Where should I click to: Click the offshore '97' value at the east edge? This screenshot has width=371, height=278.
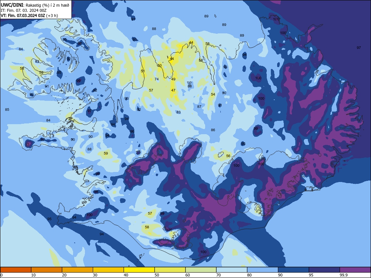(359, 48)
